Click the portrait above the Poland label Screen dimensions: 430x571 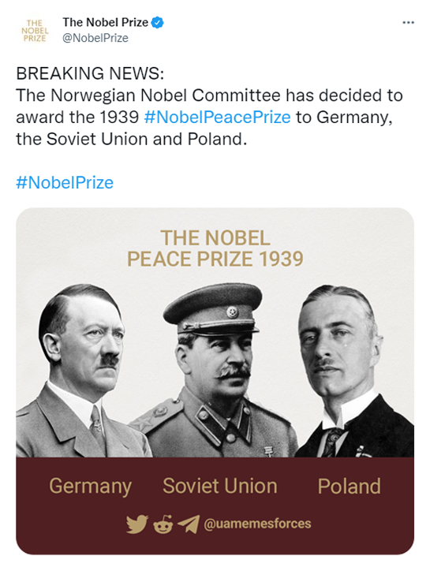[353, 371]
